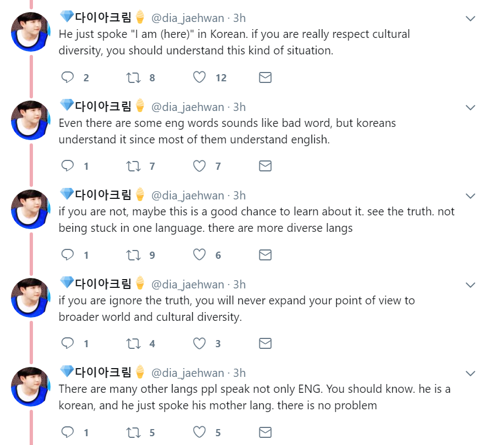Click the 3h timestamp on the last tweet

240,373
